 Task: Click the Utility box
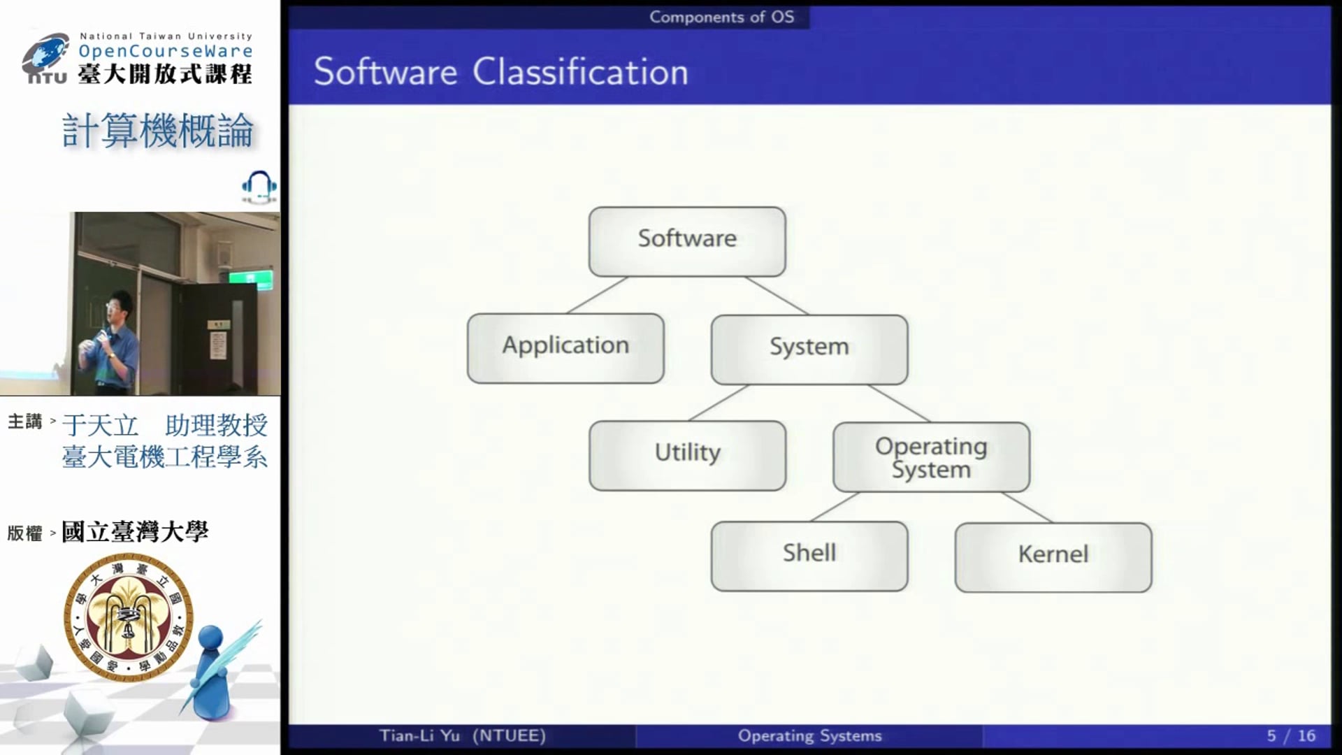[687, 455]
